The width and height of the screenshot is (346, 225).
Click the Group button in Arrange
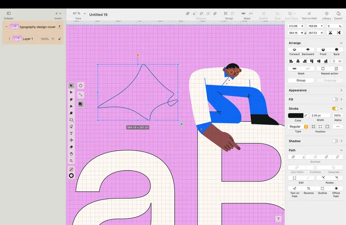(x=301, y=81)
